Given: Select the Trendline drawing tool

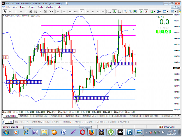Looking at the screenshot, I should click(26, 11).
